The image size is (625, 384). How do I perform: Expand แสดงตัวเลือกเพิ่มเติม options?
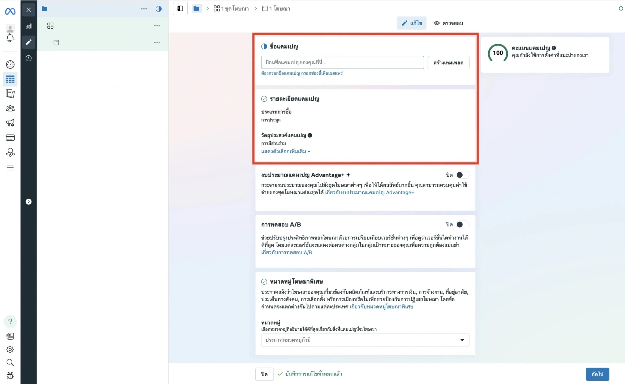286,151
